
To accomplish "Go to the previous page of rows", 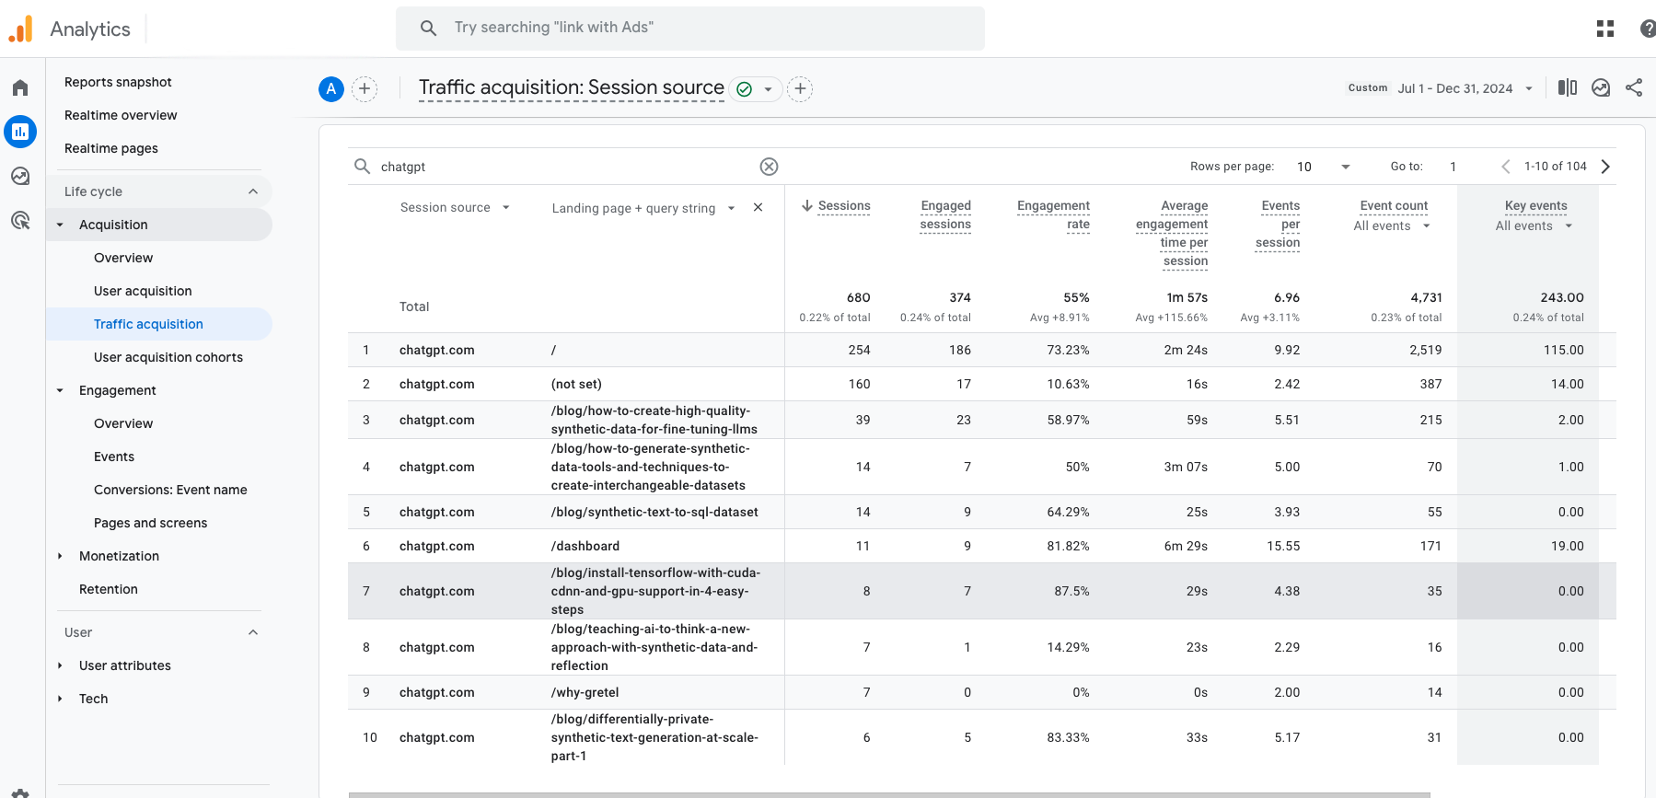I will click(x=1506, y=167).
